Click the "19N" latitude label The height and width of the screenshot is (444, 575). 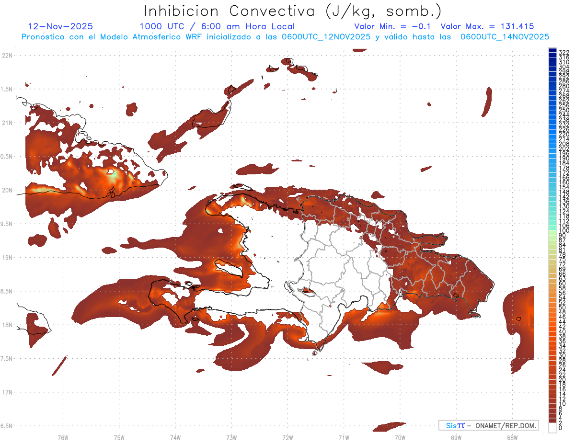(x=6, y=258)
